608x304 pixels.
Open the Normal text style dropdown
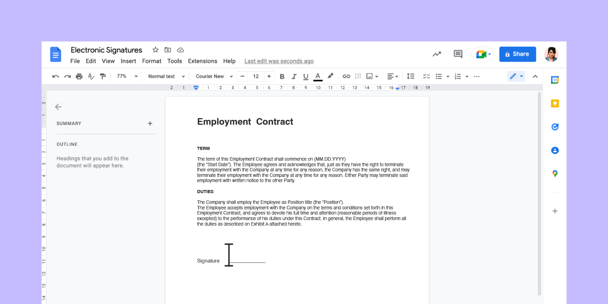(167, 76)
